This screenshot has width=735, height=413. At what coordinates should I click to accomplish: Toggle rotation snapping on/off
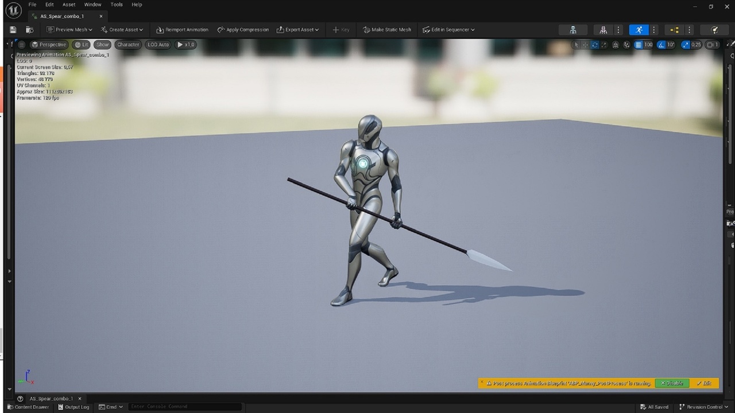tap(661, 45)
